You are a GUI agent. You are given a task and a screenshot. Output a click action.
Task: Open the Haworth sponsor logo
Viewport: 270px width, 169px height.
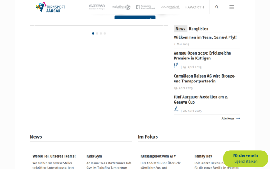(194, 7)
